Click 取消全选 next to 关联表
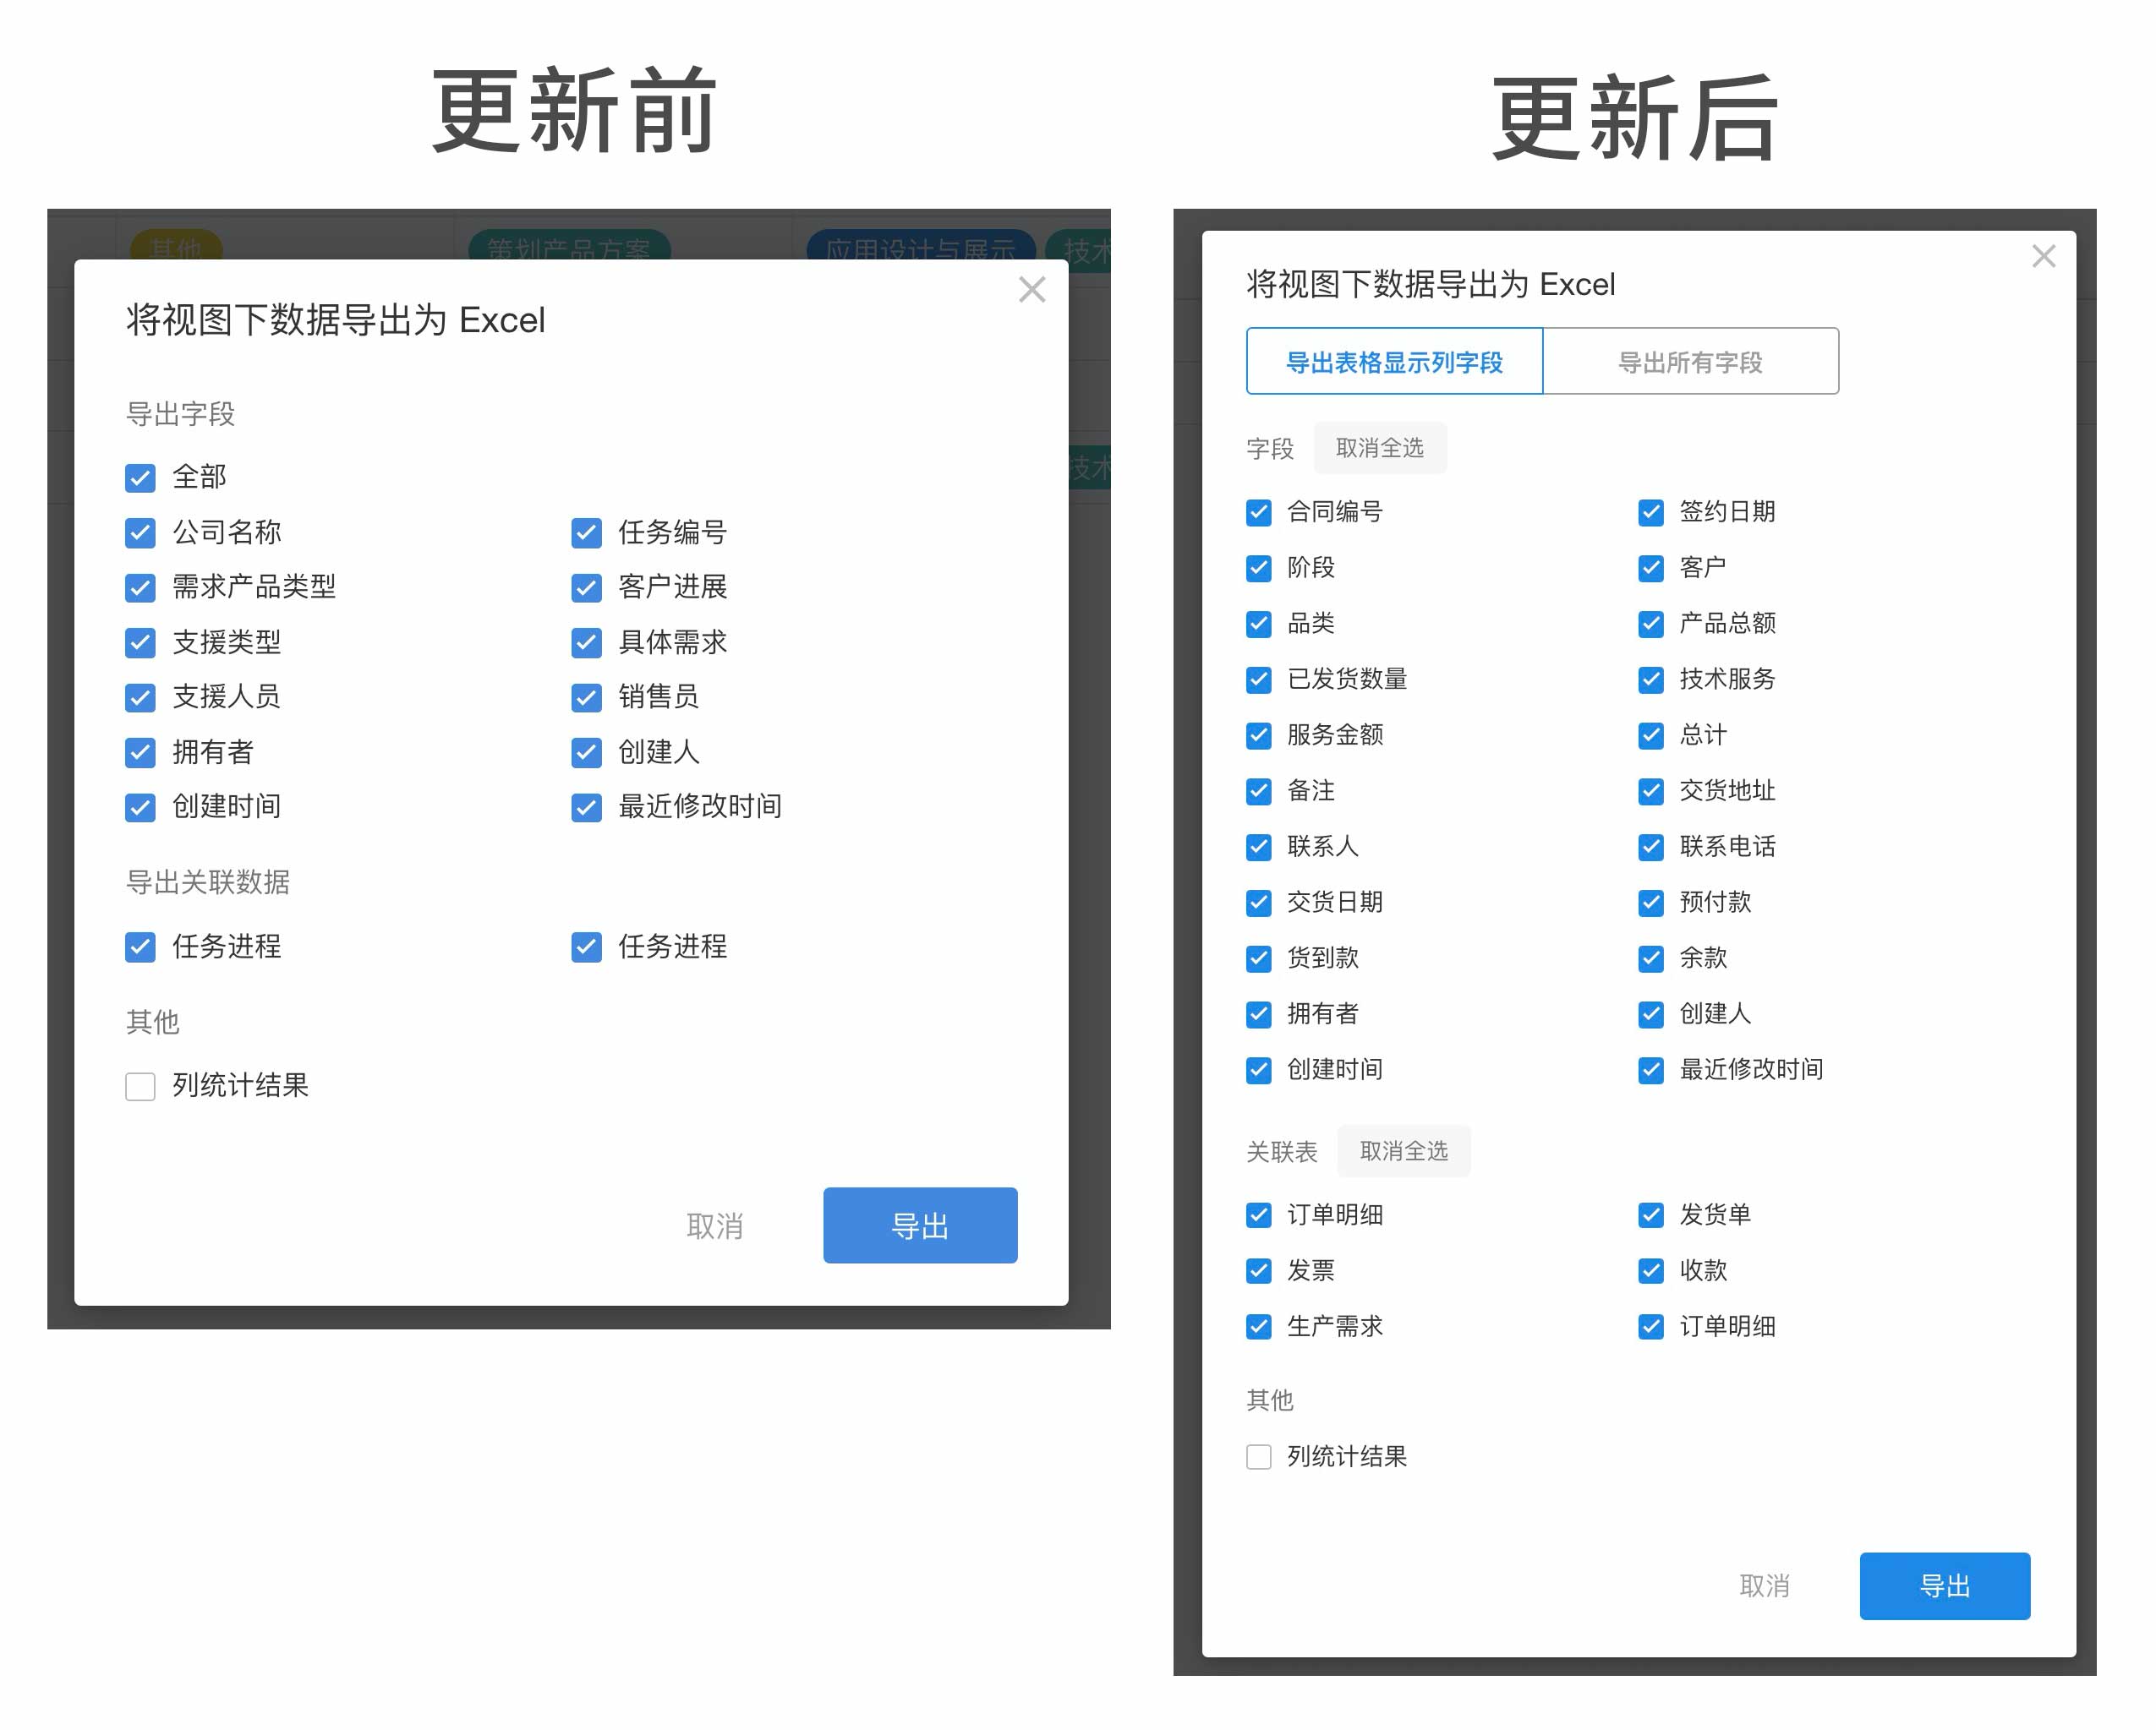 coord(1403,1151)
